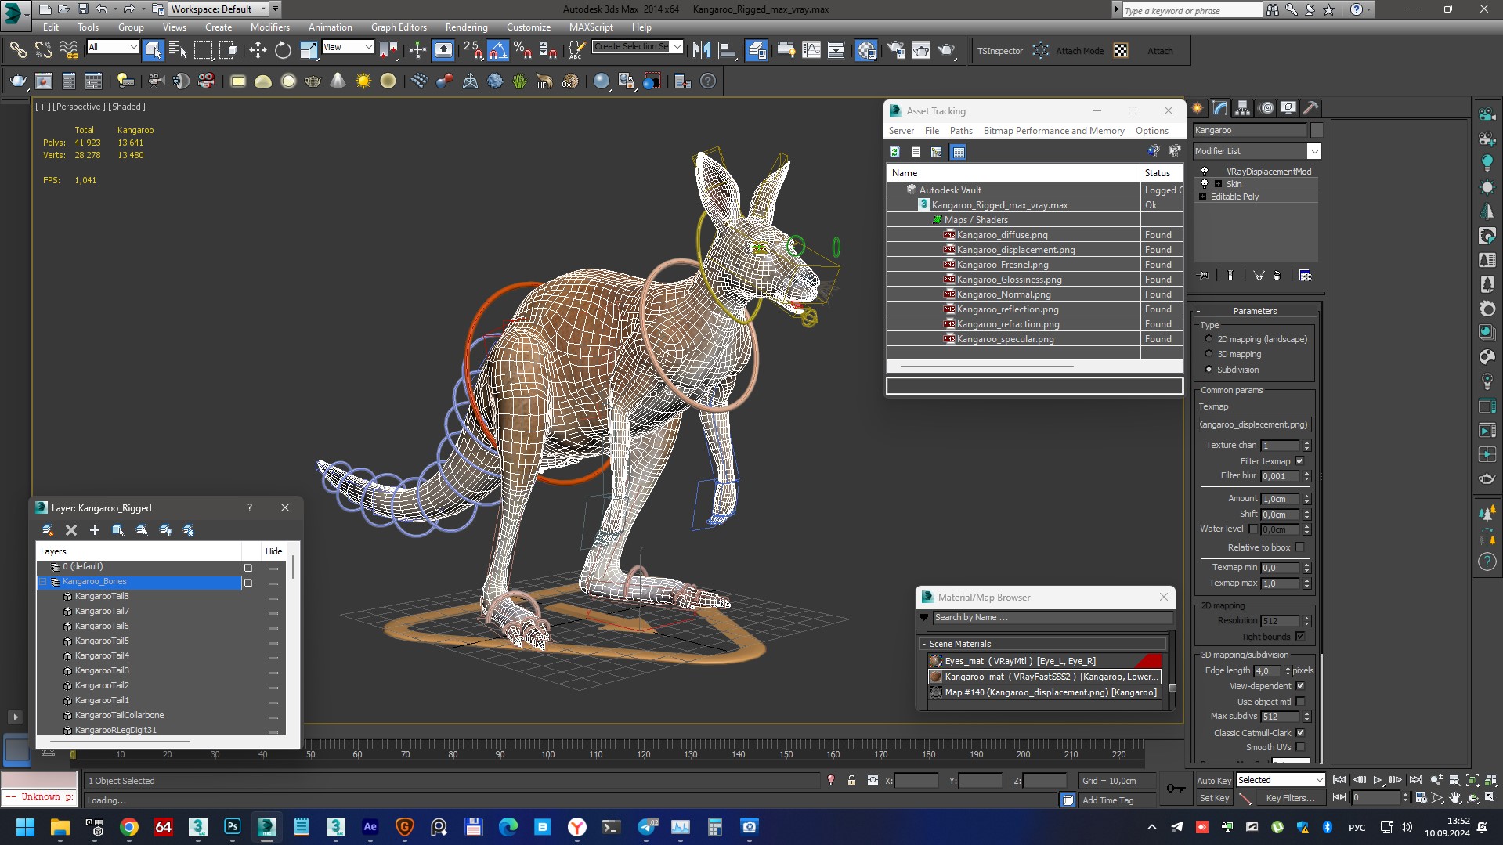Enable Use object mtl checkbox
Image resolution: width=1503 pixels, height=845 pixels.
1300,702
